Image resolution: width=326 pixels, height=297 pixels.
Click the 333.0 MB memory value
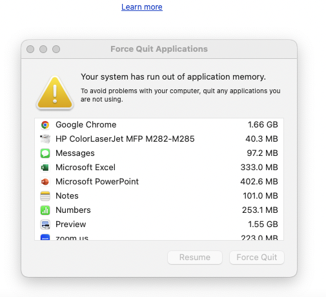(259, 168)
